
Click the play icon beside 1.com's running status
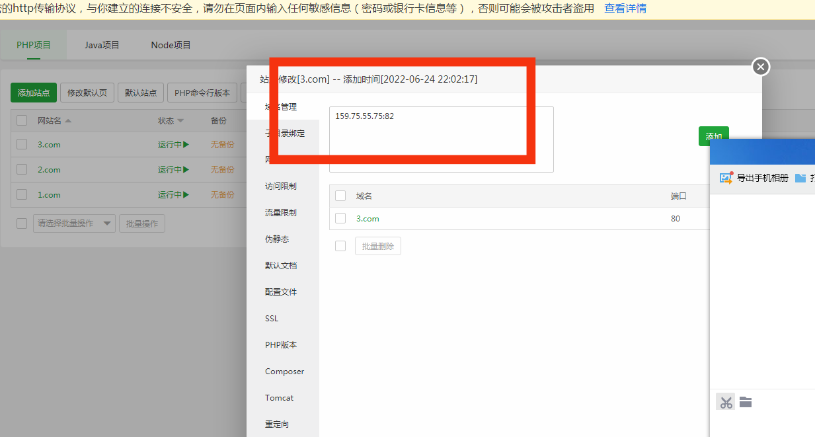click(186, 194)
